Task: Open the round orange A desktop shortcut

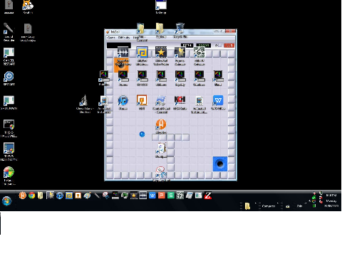Action: click(161, 127)
